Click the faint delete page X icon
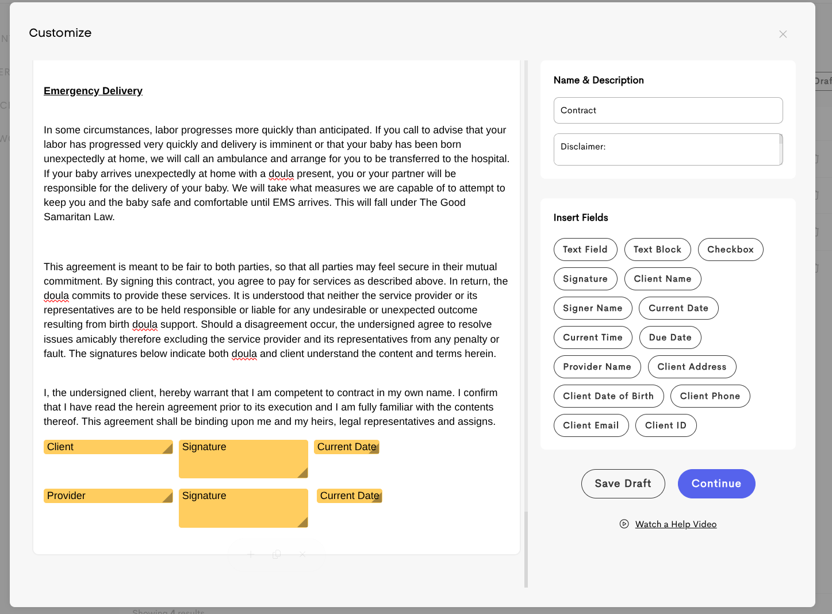The image size is (832, 614). pyautogui.click(x=302, y=554)
